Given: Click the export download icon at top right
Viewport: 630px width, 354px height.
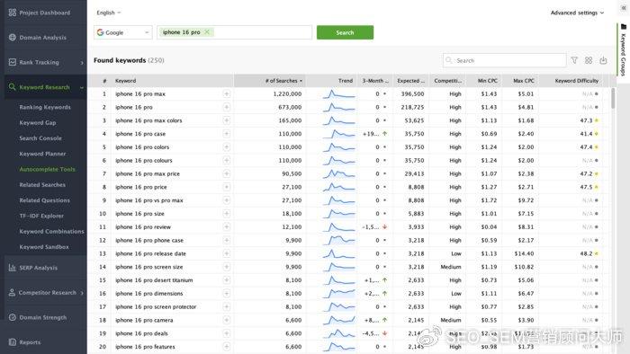Looking at the screenshot, I should coord(603,60).
